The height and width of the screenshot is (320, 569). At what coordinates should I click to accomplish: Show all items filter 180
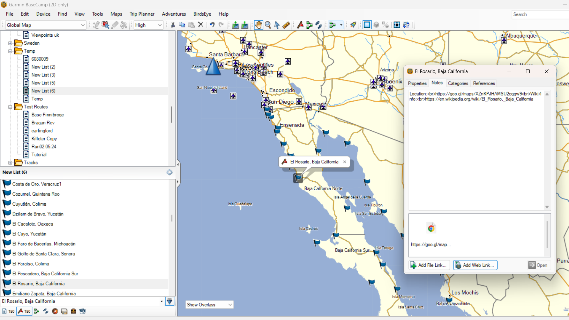pos(8,311)
